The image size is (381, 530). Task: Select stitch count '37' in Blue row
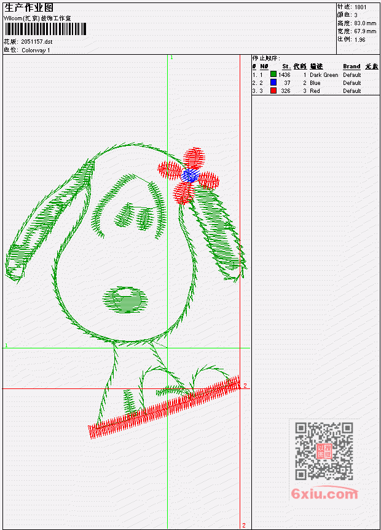pyautogui.click(x=287, y=83)
